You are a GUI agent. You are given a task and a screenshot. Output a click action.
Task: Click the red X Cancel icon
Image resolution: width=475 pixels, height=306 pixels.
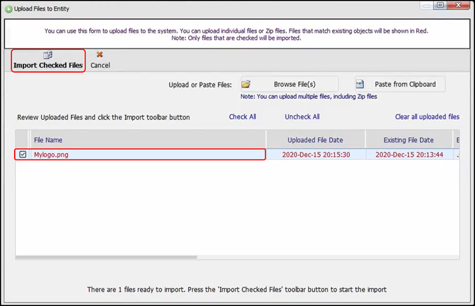point(99,56)
